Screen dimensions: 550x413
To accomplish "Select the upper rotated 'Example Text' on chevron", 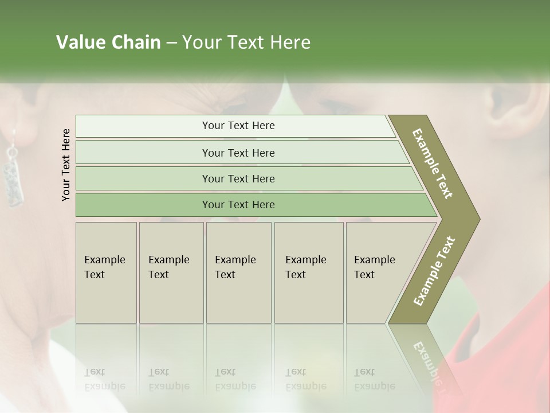I will (x=432, y=163).
